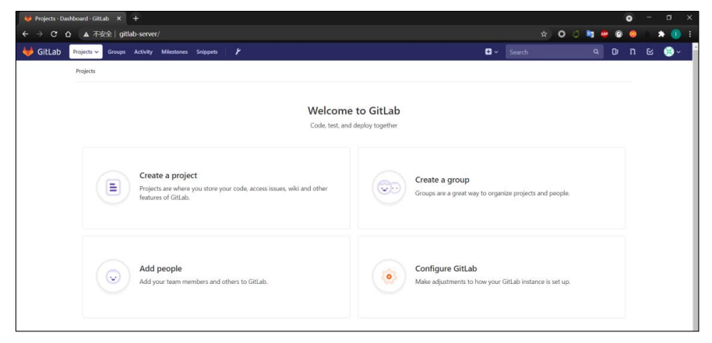Click the browser home icon
The image size is (712, 343).
click(68, 34)
